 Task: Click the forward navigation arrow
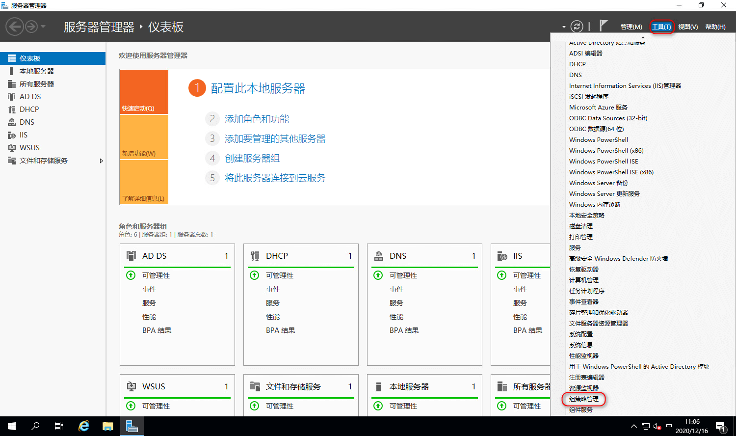tap(31, 27)
